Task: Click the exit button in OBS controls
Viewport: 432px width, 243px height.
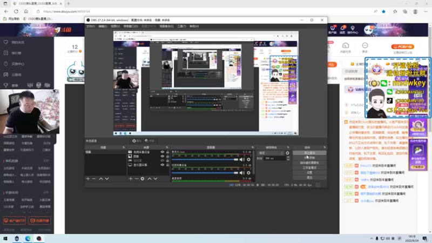Action: pyautogui.click(x=309, y=178)
